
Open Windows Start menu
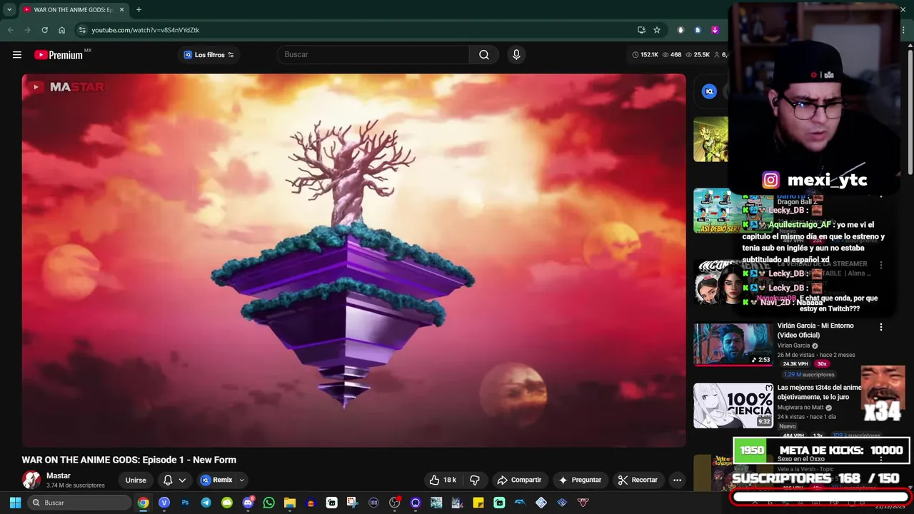pyautogui.click(x=15, y=503)
